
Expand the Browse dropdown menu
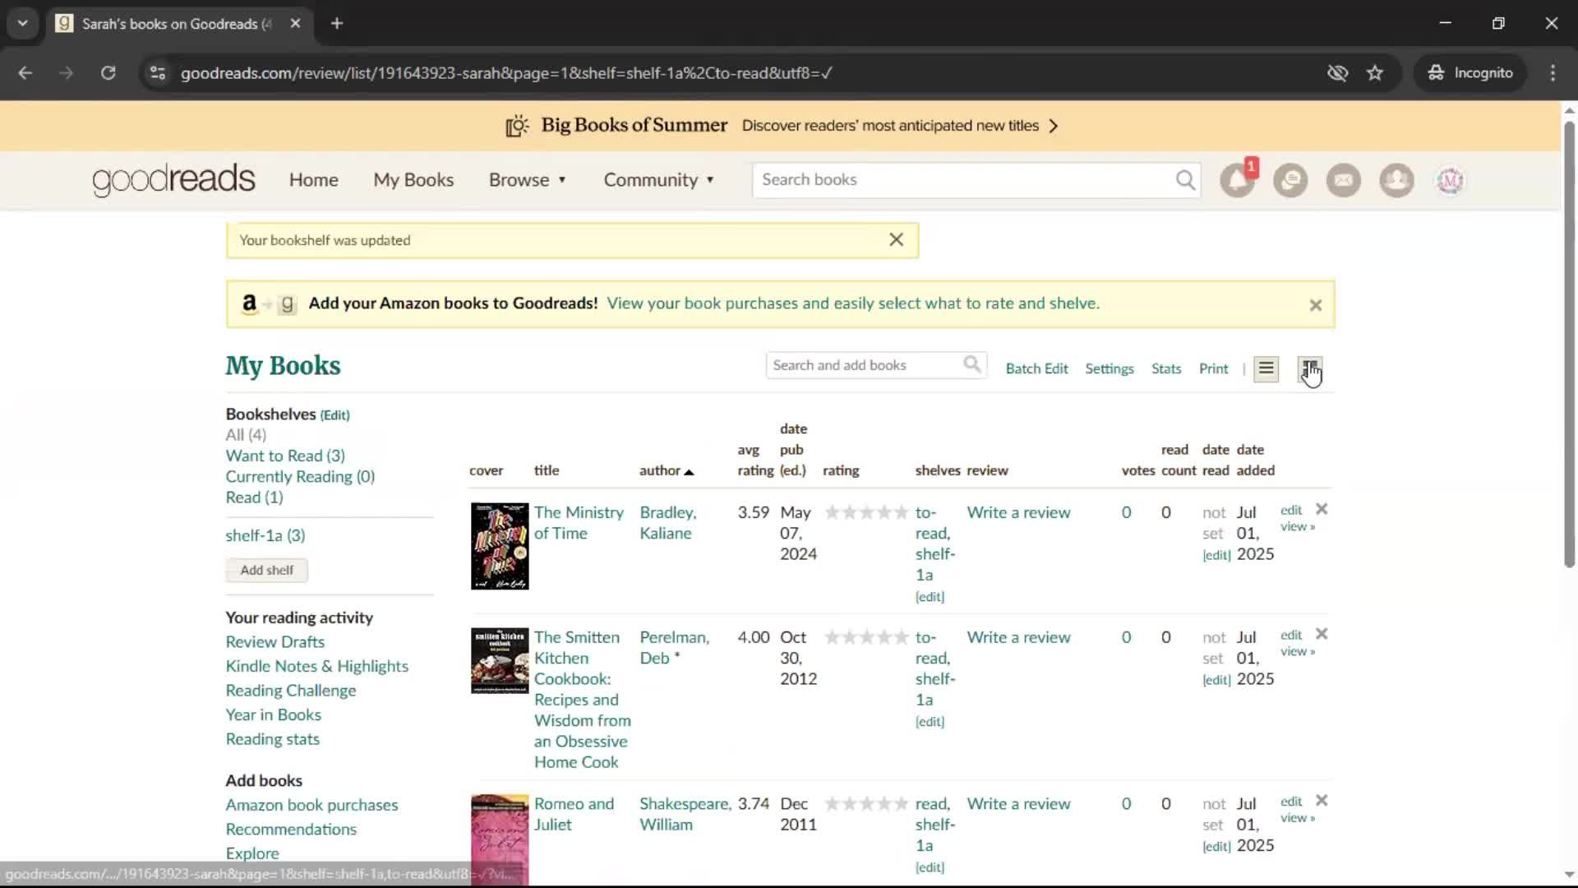click(528, 180)
